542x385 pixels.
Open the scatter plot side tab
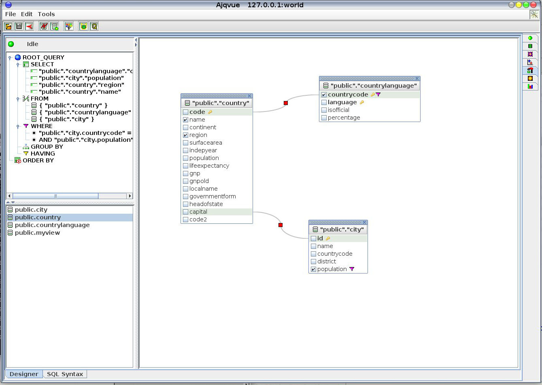point(530,62)
